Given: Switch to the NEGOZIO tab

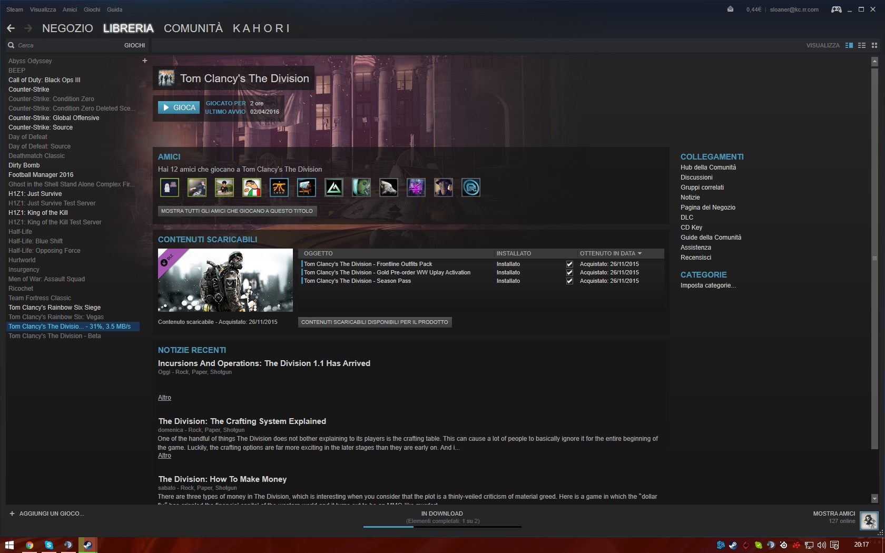Looking at the screenshot, I should point(67,28).
